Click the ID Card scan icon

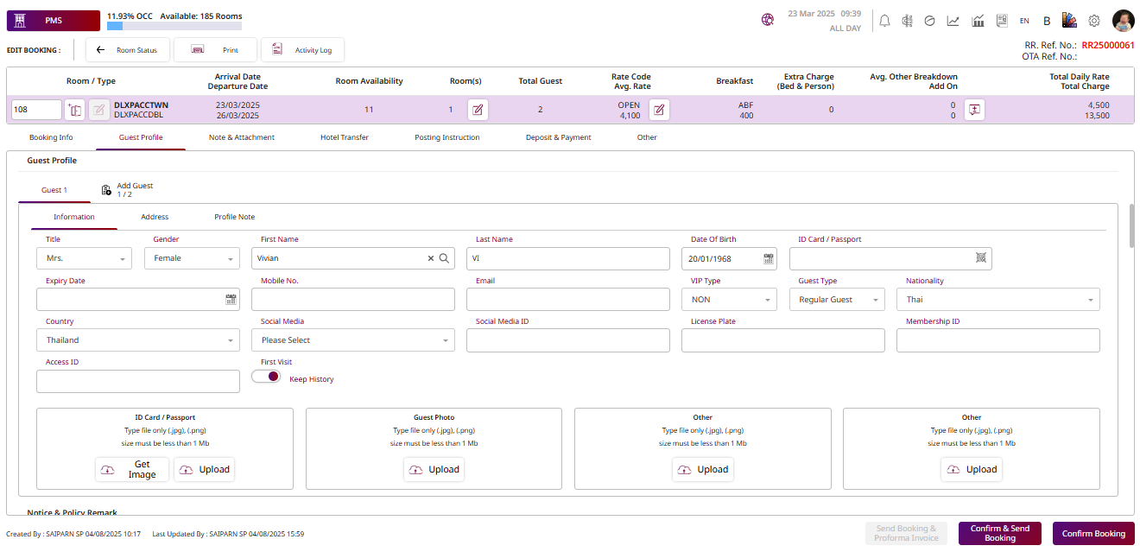(x=981, y=257)
